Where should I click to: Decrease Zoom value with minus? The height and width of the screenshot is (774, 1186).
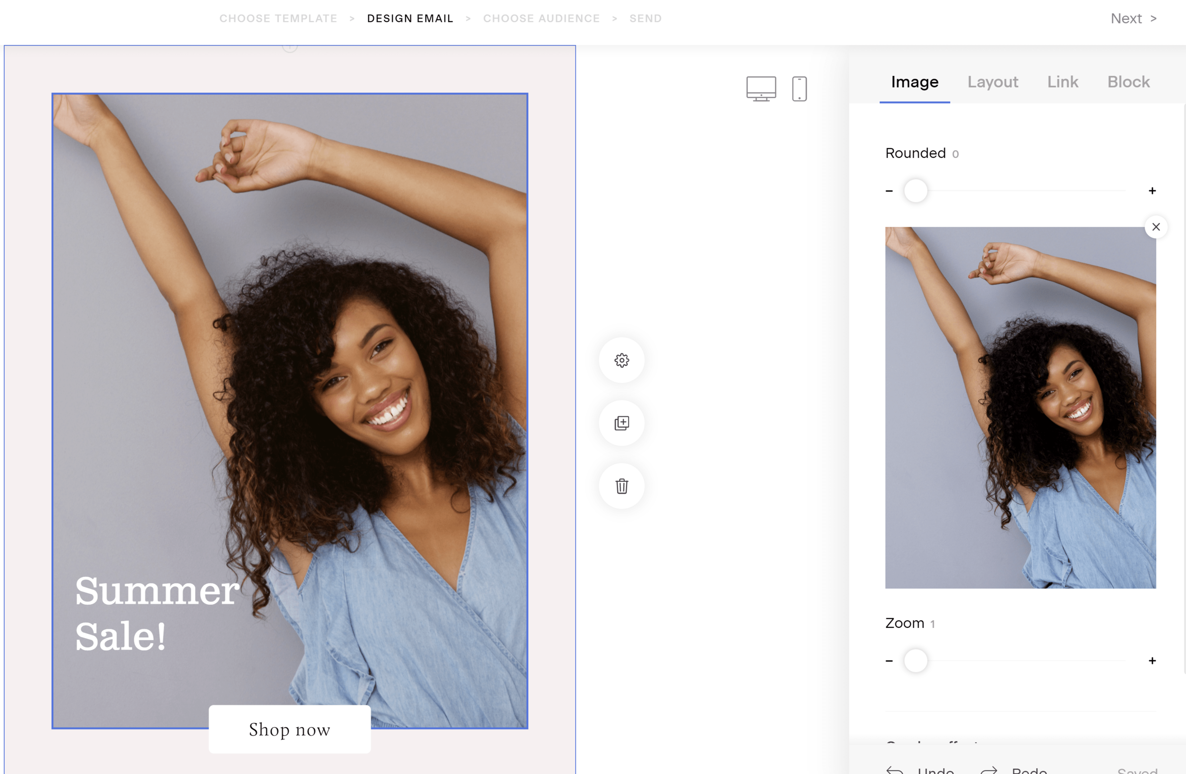coord(889,661)
